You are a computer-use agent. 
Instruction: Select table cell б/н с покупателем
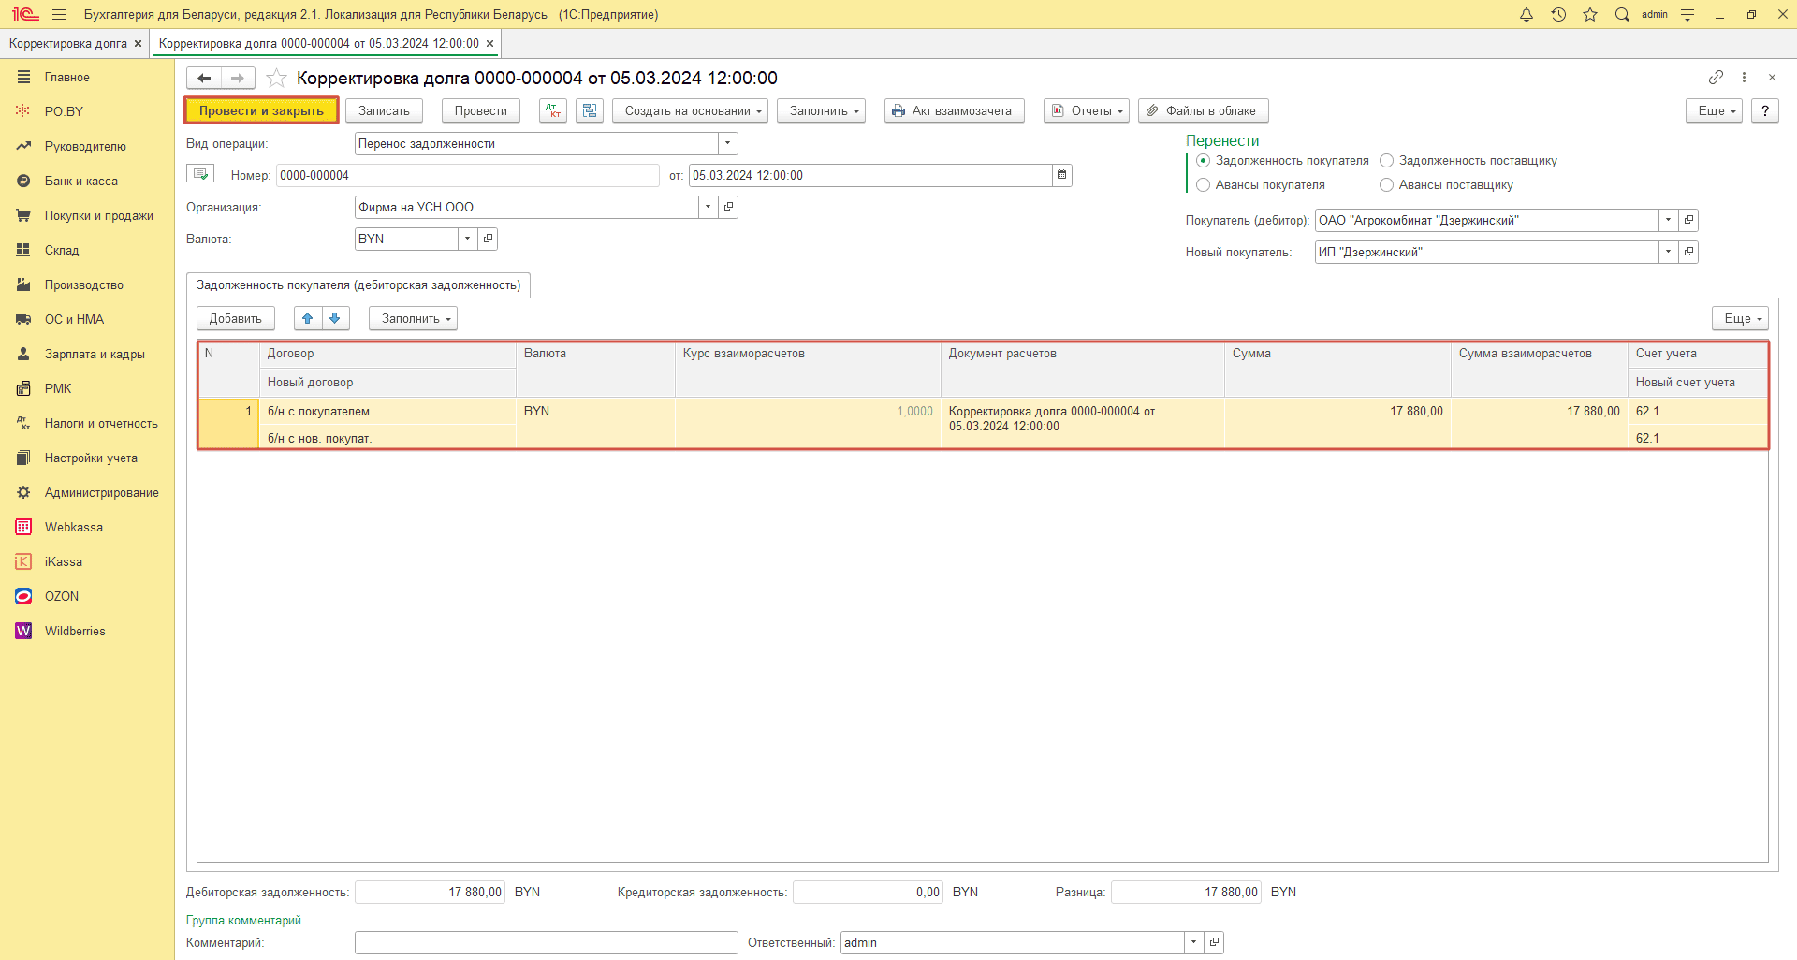pyautogui.click(x=387, y=411)
